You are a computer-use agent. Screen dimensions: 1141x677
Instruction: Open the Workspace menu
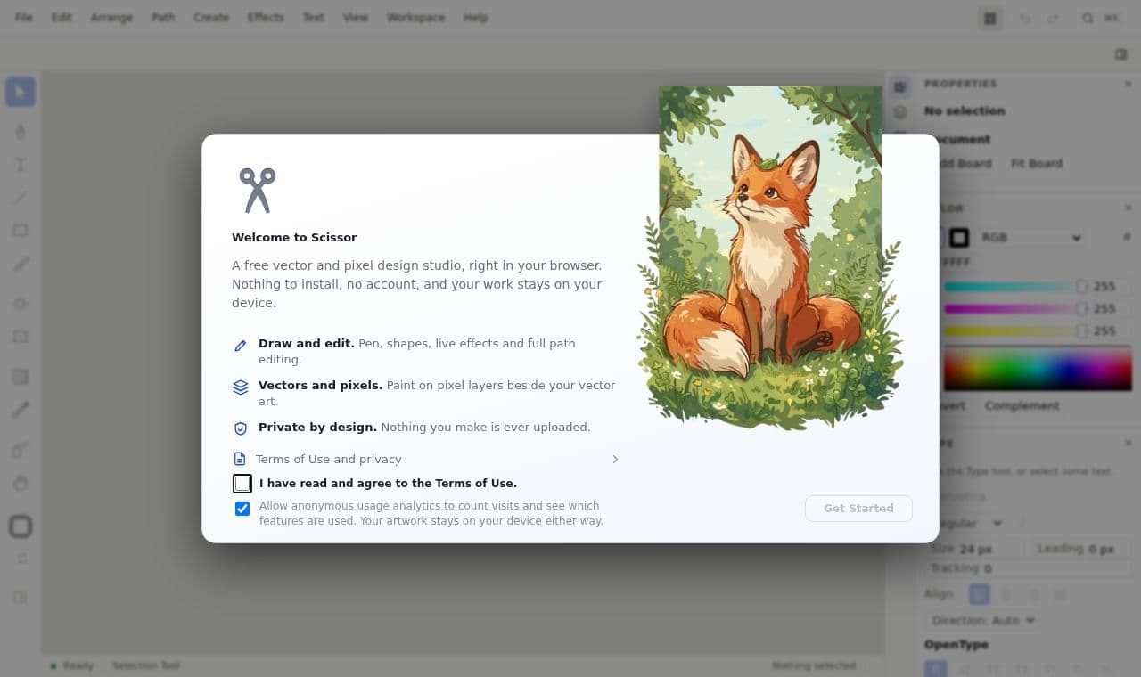418,17
